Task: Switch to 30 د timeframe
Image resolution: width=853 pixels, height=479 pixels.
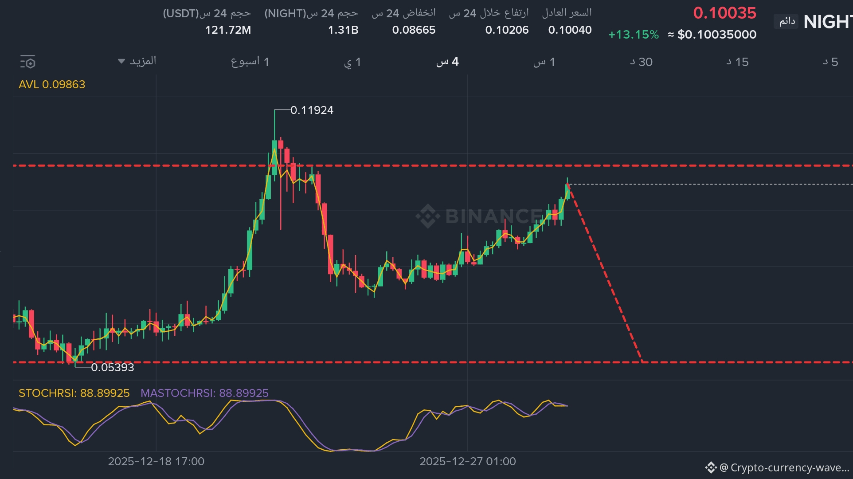Action: click(x=641, y=62)
